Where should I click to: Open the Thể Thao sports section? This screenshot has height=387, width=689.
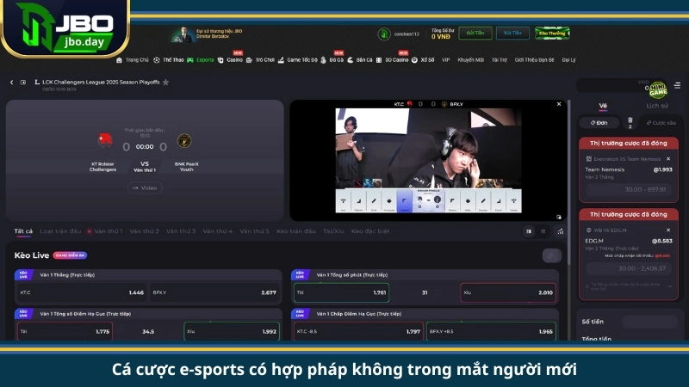(169, 60)
